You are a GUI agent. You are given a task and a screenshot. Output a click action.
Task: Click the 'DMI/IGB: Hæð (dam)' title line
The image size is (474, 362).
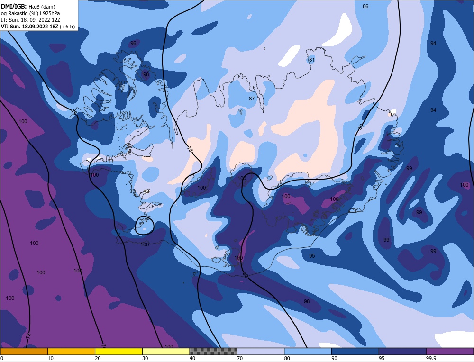(x=28, y=6)
